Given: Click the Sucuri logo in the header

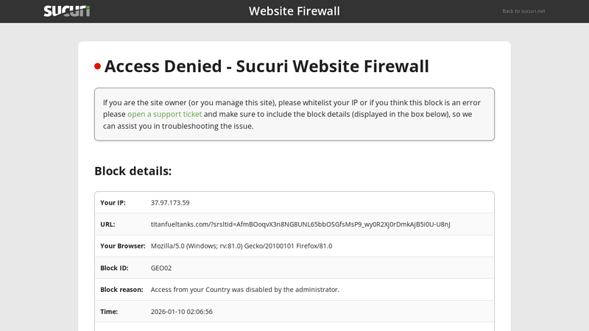Looking at the screenshot, I should [x=66, y=11].
